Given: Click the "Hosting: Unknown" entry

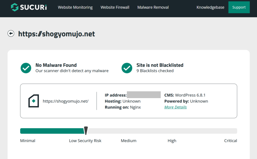Looking at the screenshot, I should point(123,101).
